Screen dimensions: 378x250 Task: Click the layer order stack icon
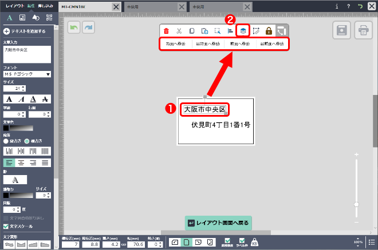[243, 31]
